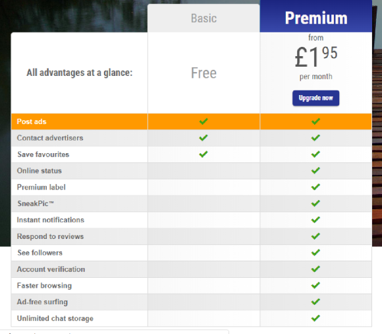Click Premium checkmark for Online status
The height and width of the screenshot is (334, 382).
click(x=315, y=170)
